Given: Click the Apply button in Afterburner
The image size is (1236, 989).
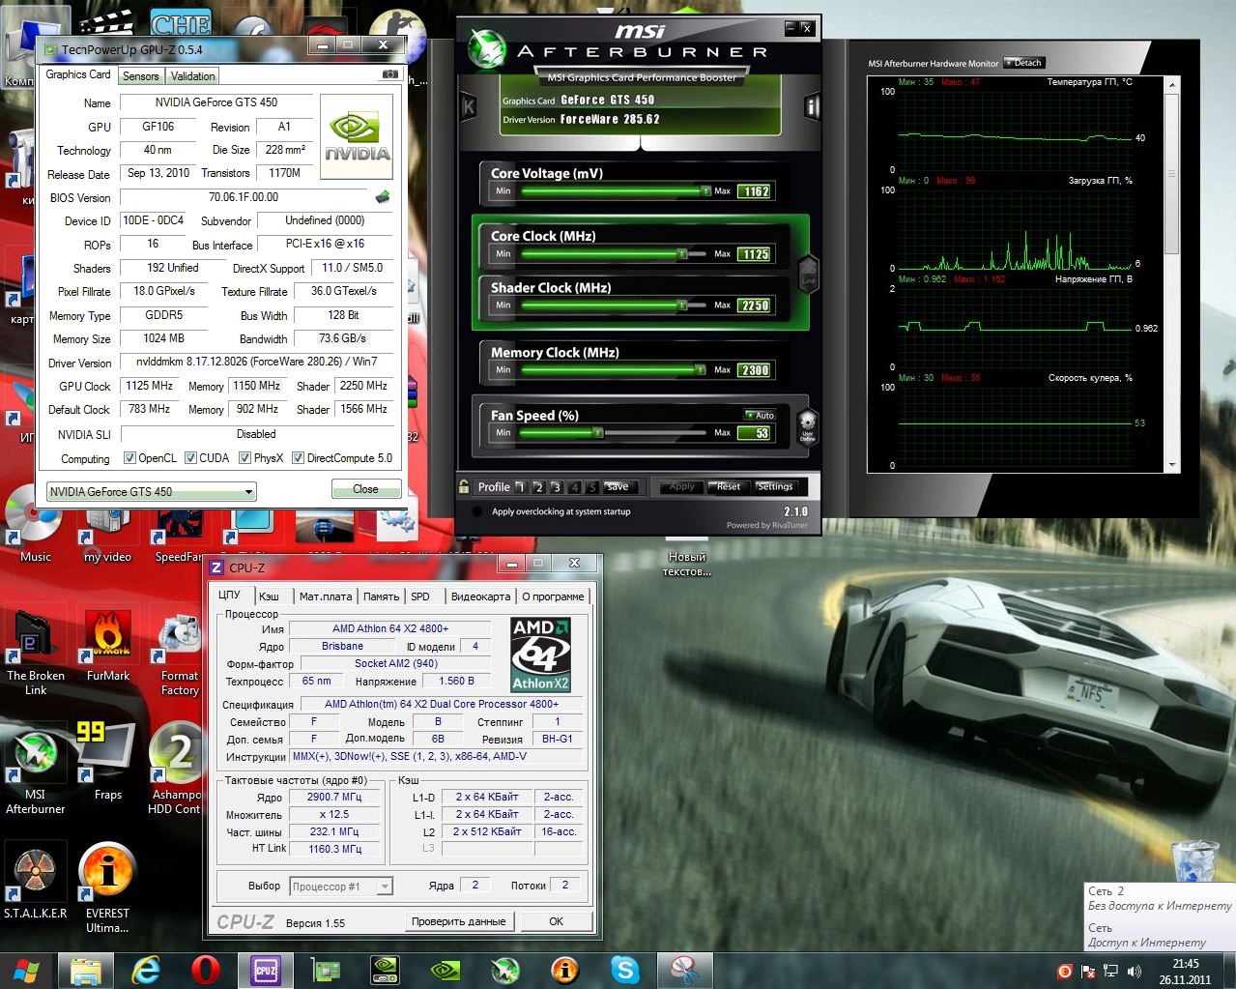Looking at the screenshot, I should pyautogui.click(x=681, y=487).
